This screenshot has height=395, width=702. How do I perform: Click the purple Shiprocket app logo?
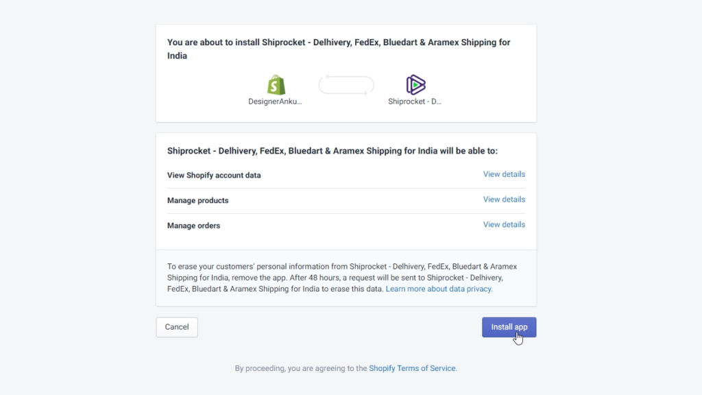pyautogui.click(x=415, y=84)
